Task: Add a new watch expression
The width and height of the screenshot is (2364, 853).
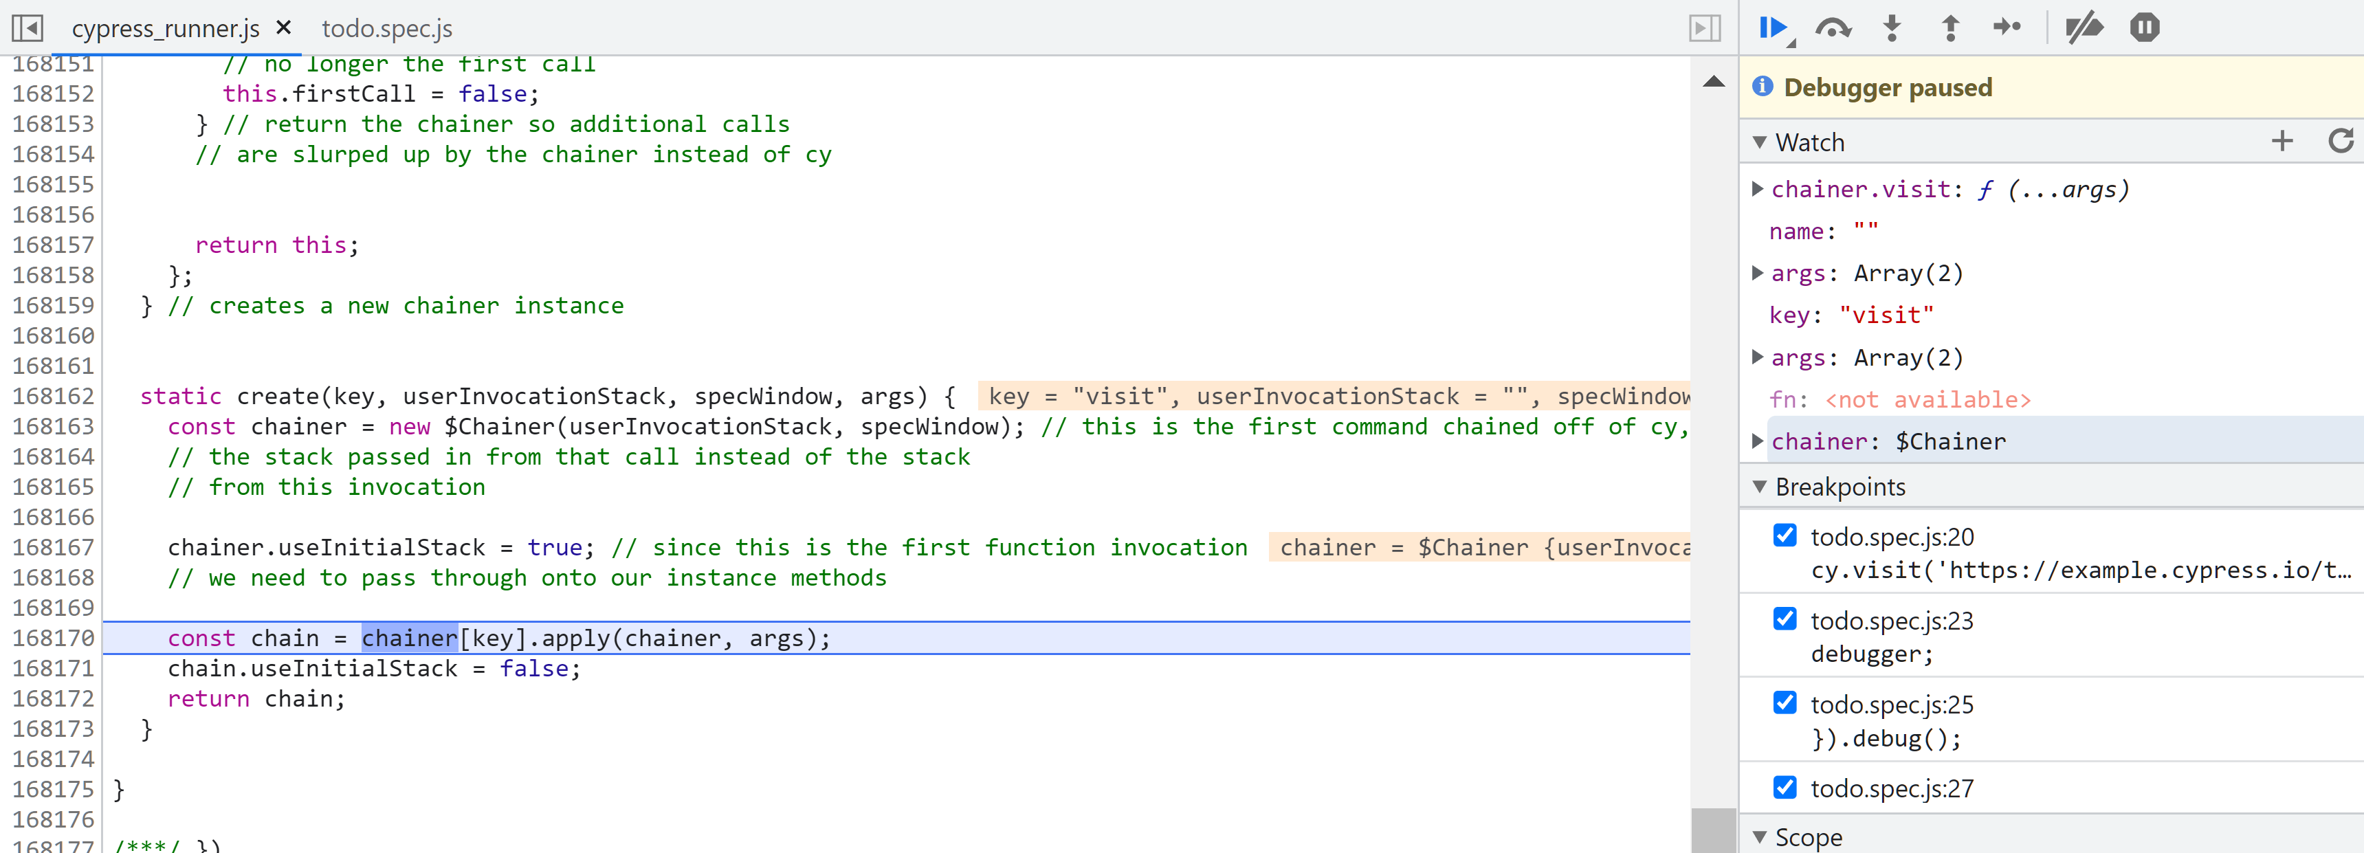Action: tap(2282, 141)
